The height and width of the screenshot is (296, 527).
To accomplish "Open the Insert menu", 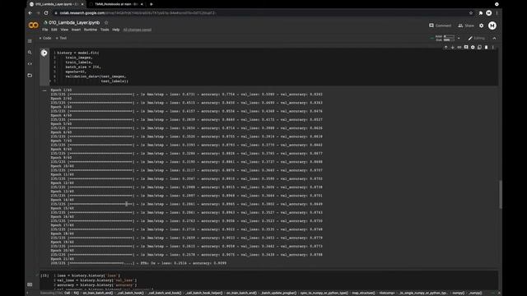I will pos(76,30).
